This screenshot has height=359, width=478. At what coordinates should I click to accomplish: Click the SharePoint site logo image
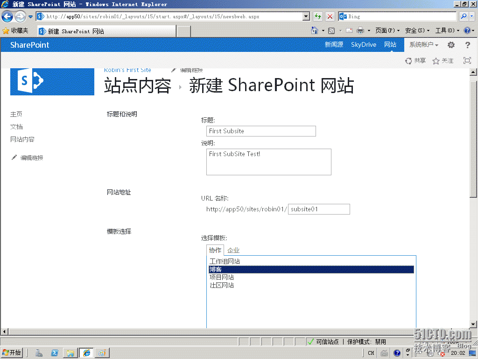[x=52, y=81]
